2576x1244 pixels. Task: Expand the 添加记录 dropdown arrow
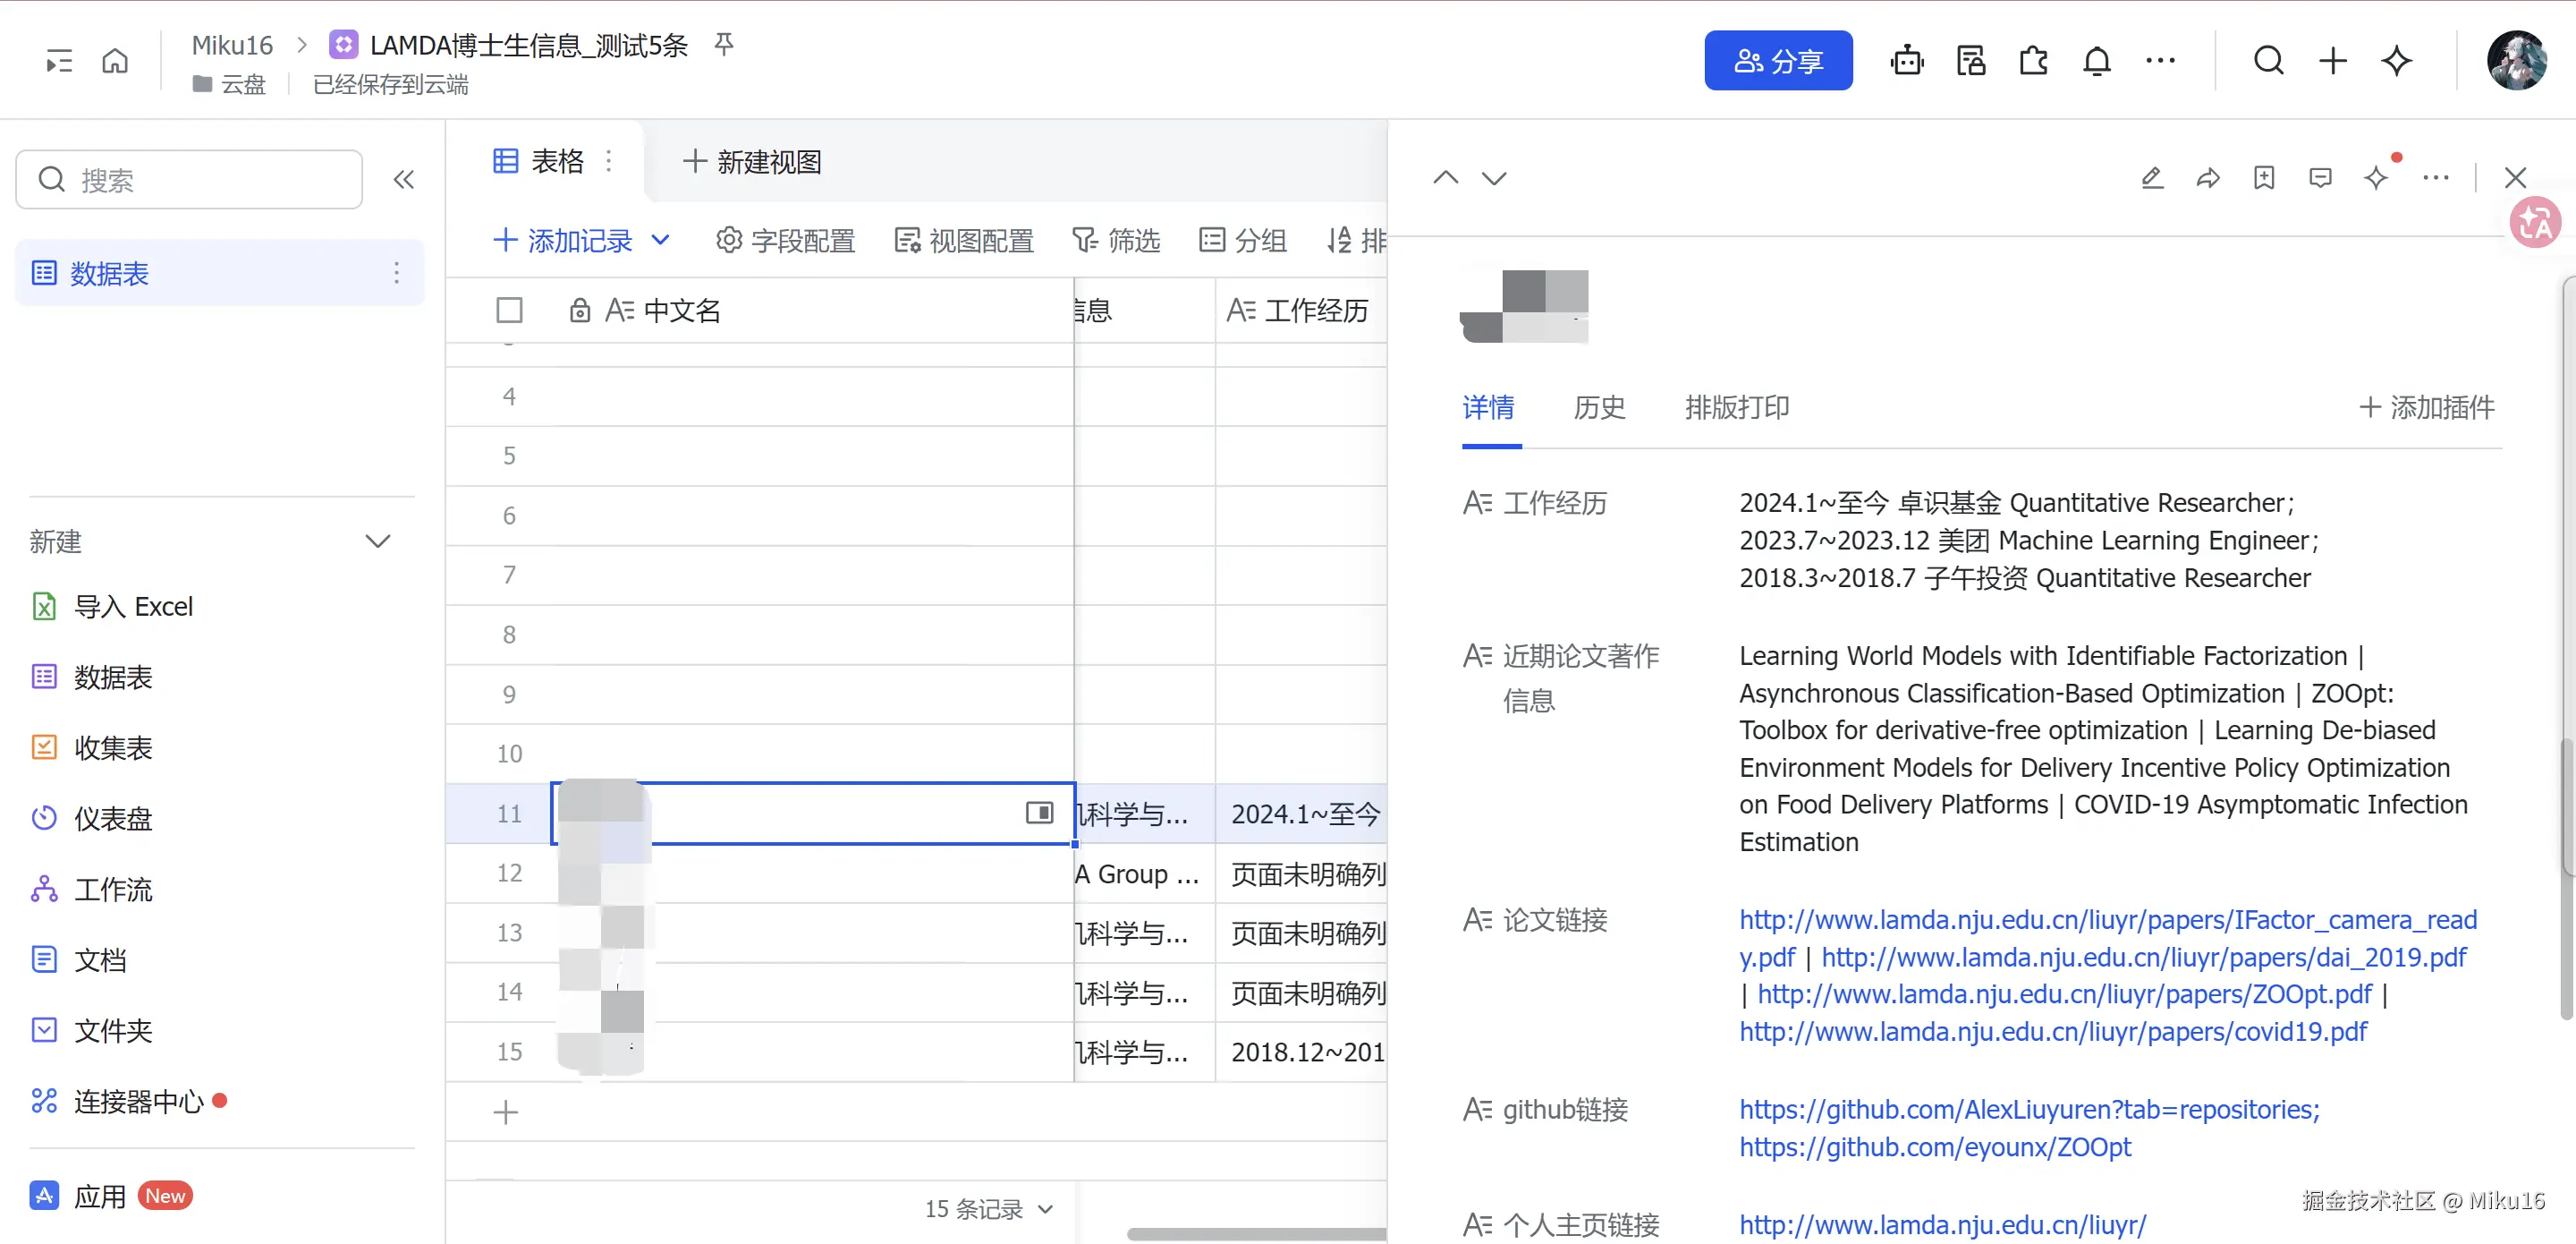pos(660,240)
